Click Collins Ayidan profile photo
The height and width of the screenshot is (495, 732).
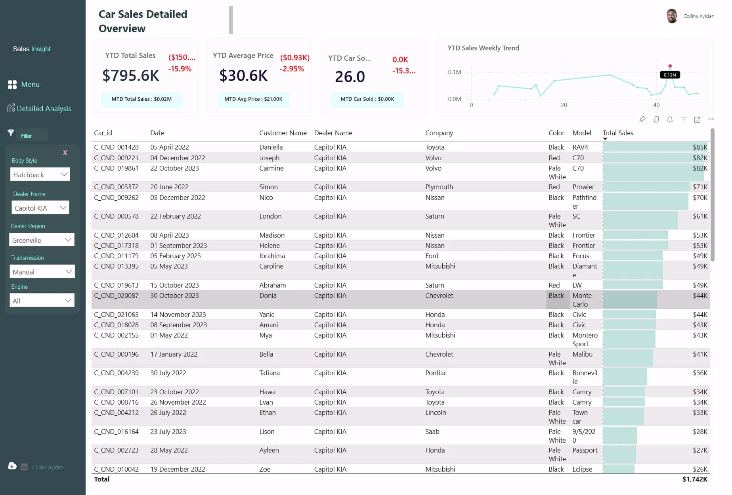pos(672,16)
